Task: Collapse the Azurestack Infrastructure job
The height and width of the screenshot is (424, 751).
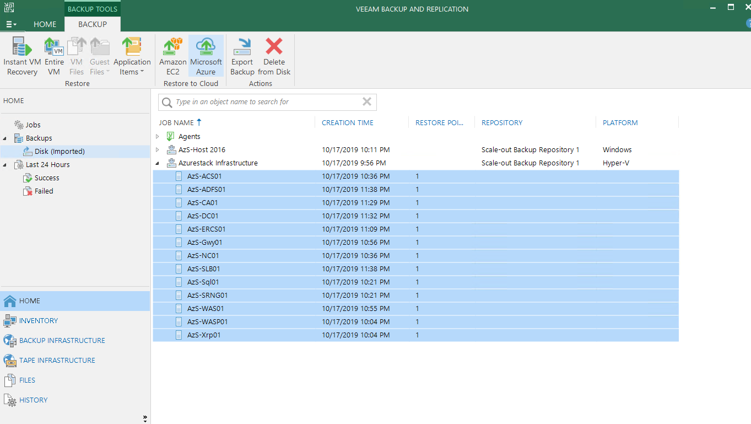Action: (158, 163)
